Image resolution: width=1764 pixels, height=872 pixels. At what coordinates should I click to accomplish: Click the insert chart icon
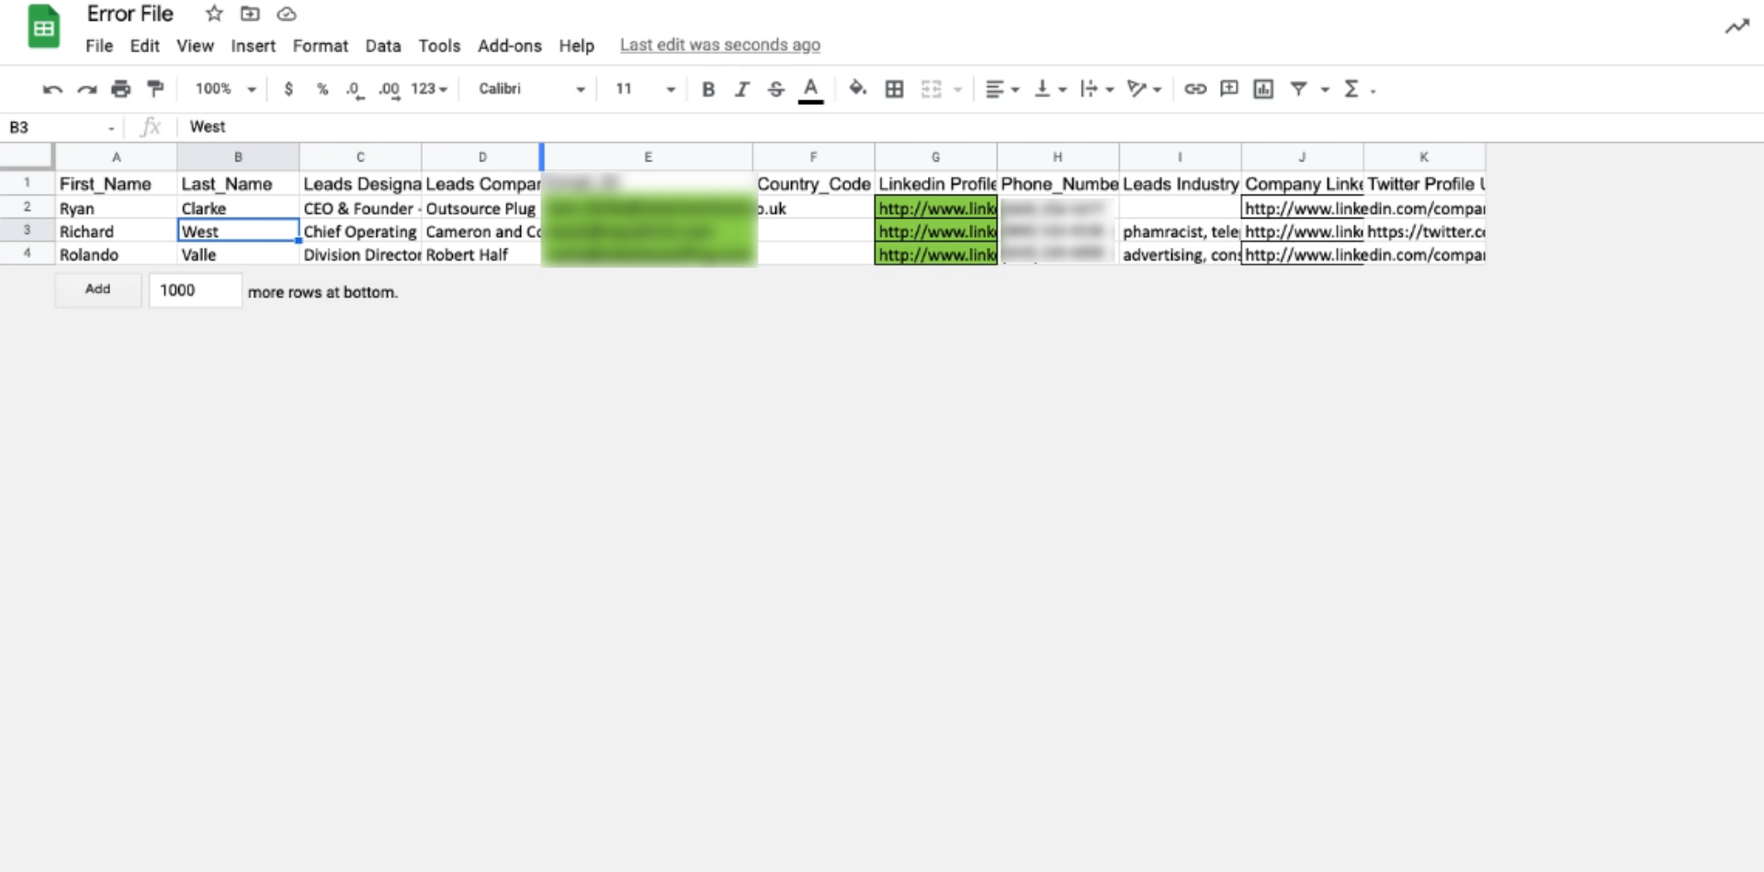tap(1263, 89)
